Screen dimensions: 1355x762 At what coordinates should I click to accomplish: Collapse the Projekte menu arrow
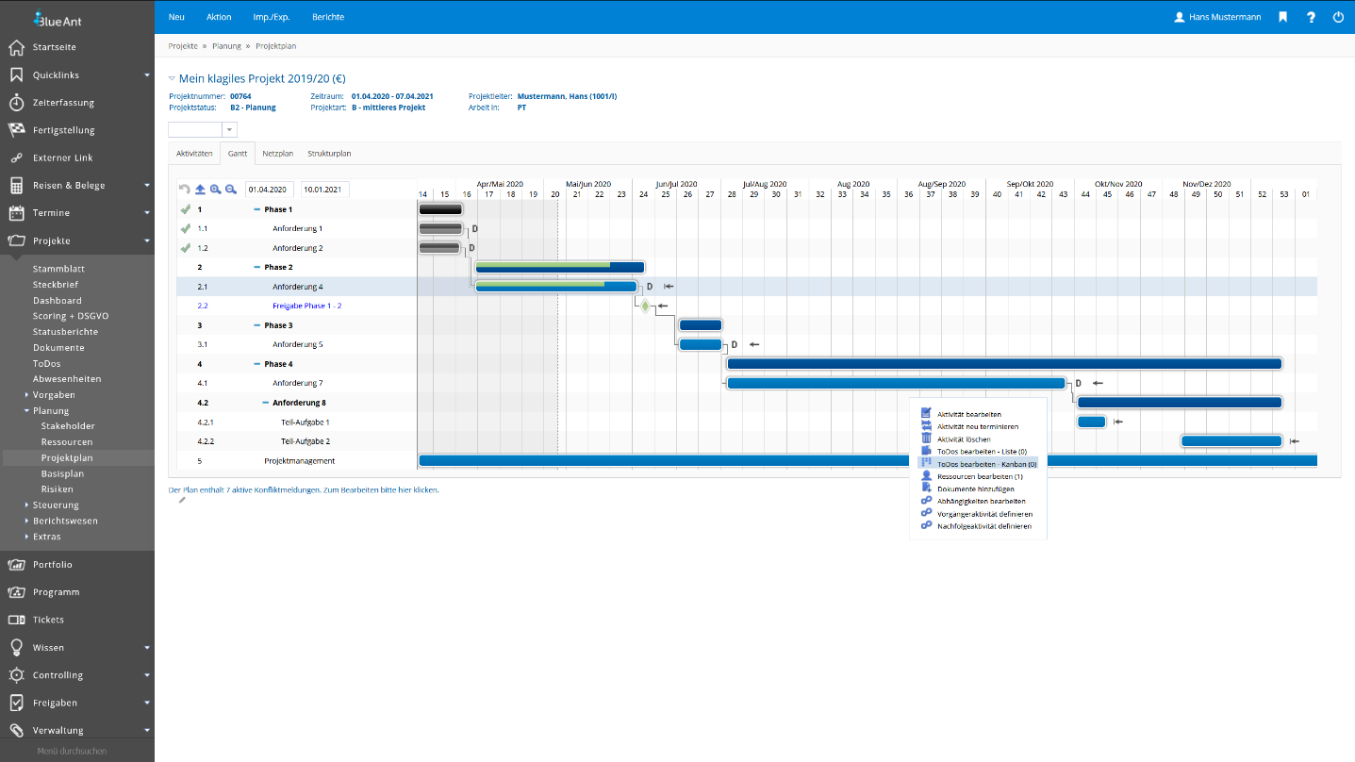[x=147, y=241]
